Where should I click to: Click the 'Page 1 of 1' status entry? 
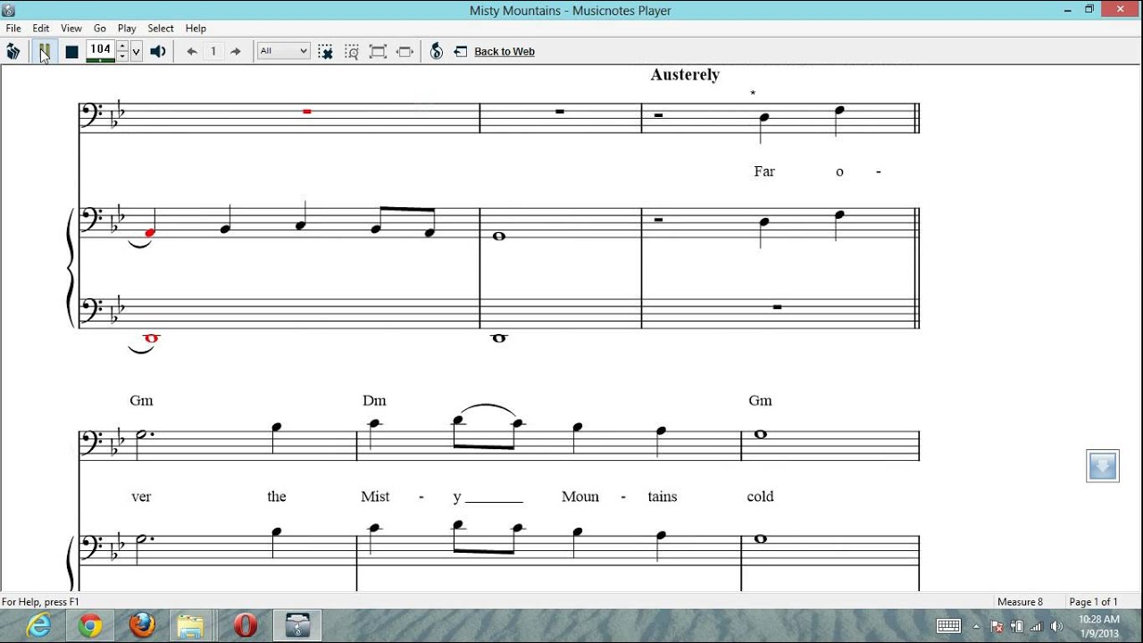(1093, 602)
